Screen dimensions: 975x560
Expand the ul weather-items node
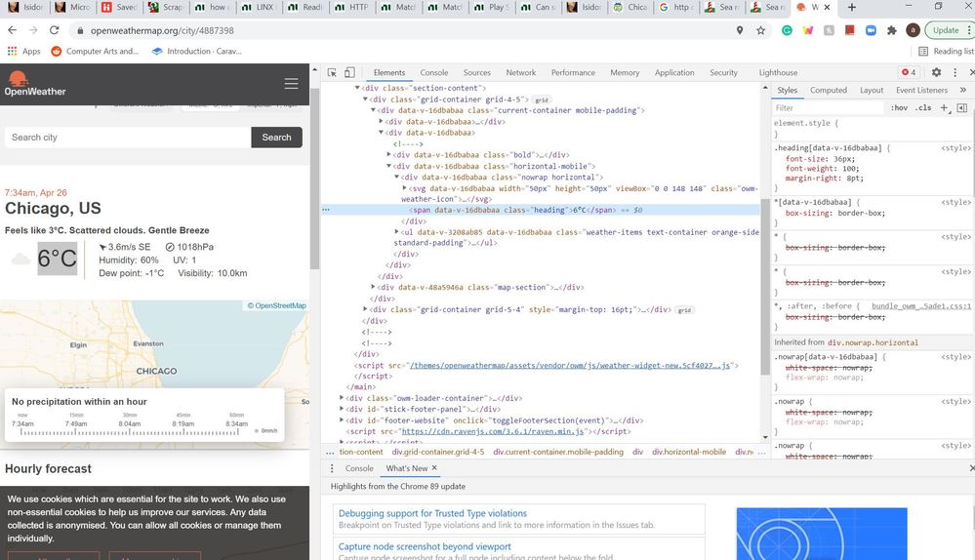[396, 232]
